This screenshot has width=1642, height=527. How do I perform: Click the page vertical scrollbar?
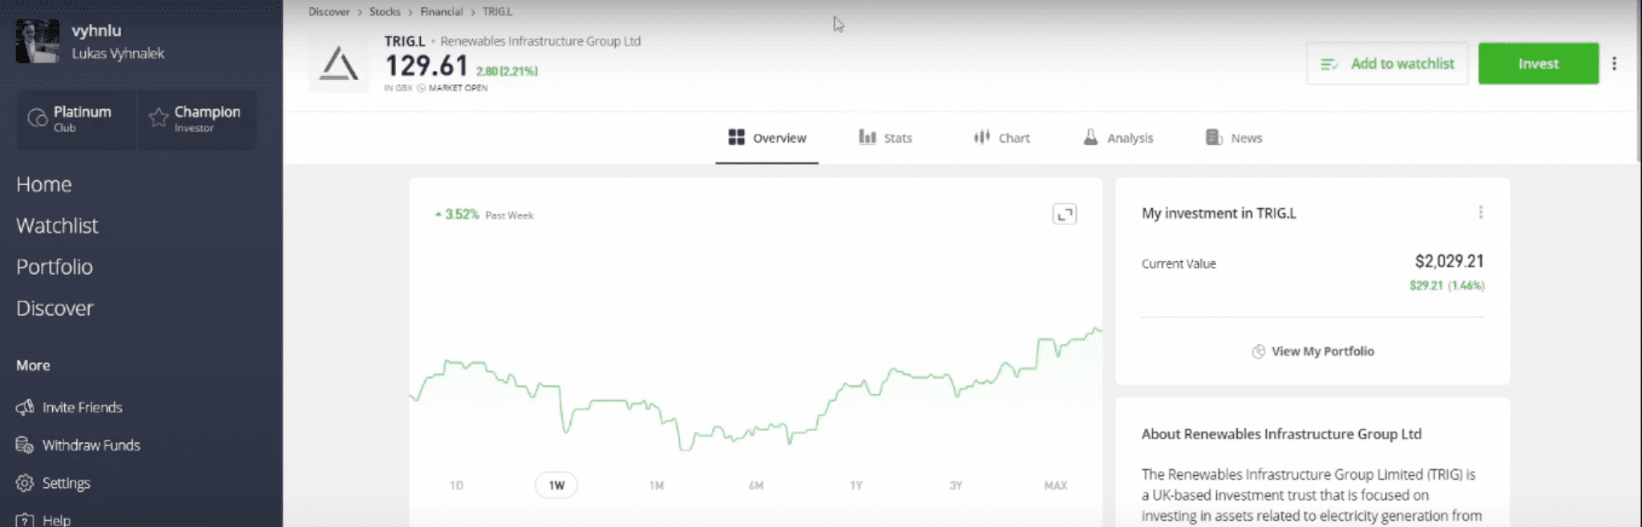(x=1638, y=80)
